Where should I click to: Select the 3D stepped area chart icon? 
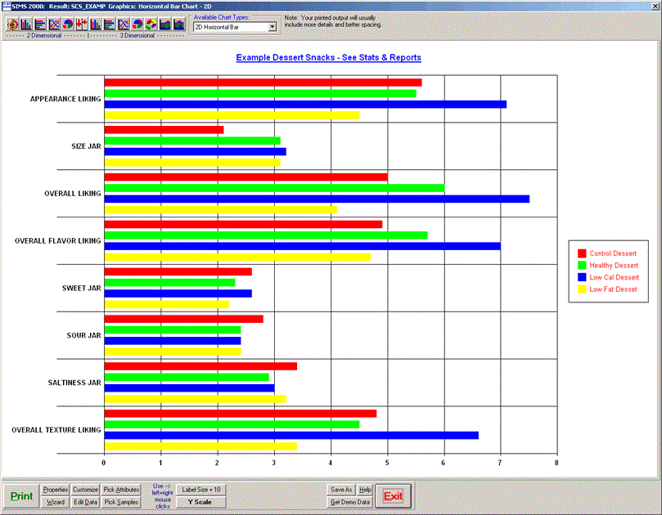[x=179, y=25]
